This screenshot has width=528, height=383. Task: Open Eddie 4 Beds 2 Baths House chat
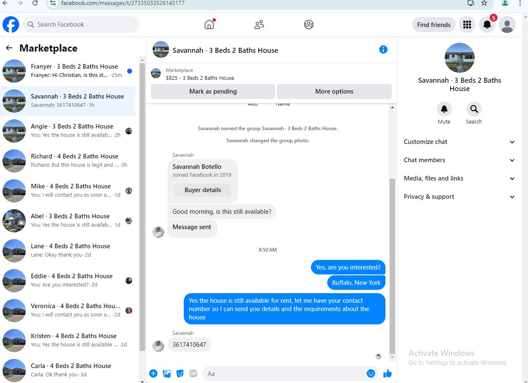tap(68, 280)
